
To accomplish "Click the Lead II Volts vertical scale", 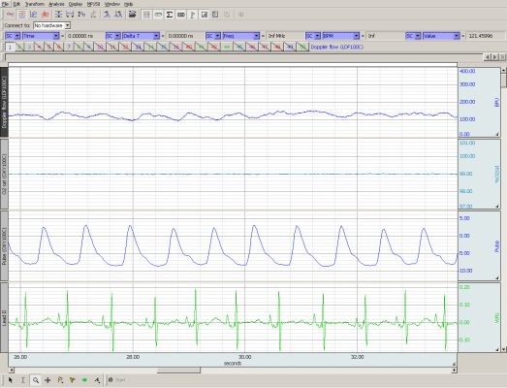I will 479,317.
